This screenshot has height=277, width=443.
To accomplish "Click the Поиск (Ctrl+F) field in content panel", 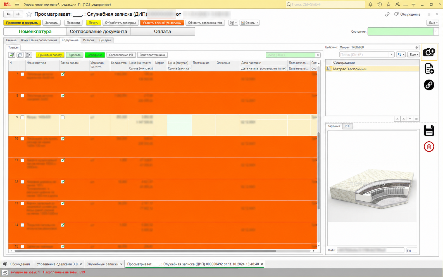I will tap(364, 54).
